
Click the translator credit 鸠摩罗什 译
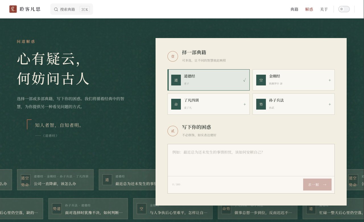pos(276,84)
